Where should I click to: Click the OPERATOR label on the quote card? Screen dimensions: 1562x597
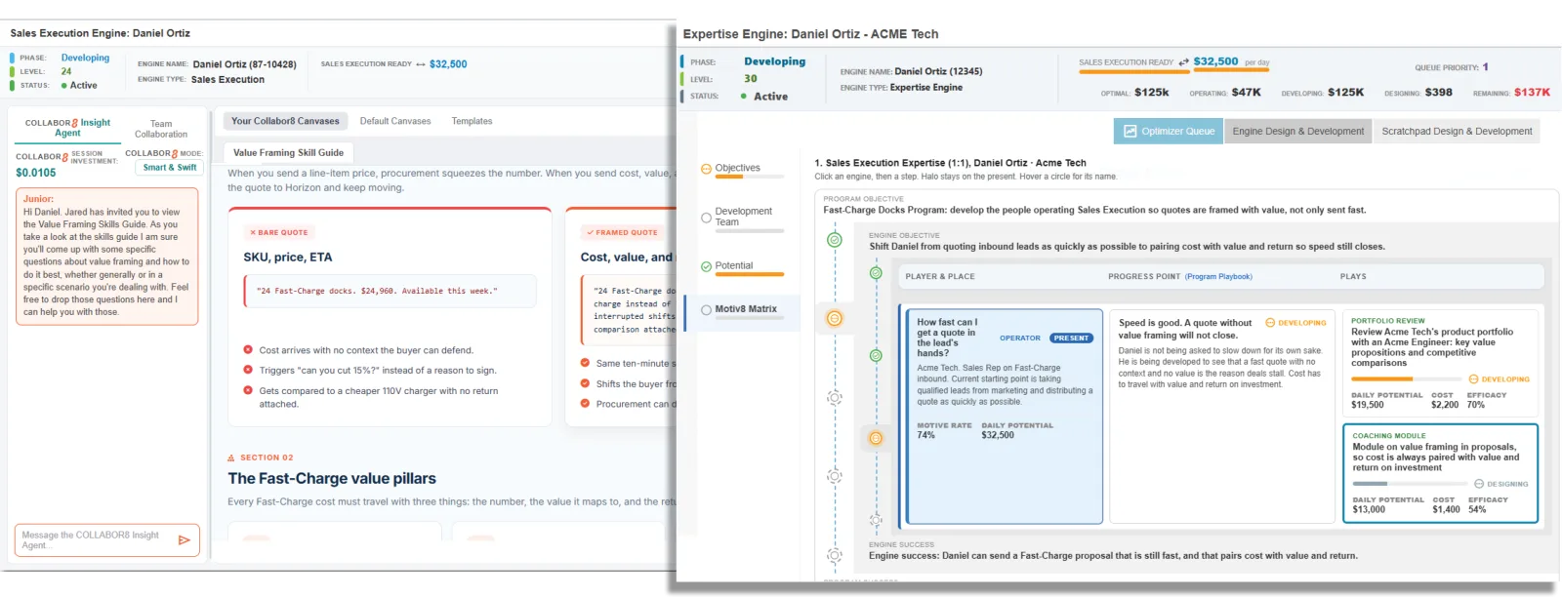[1020, 338]
